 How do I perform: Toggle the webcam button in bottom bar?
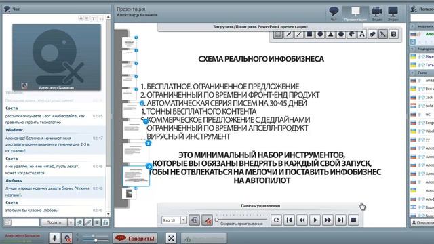66,238
